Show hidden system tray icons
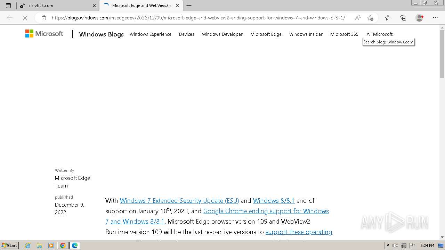This screenshot has height=250, width=445. click(388, 245)
